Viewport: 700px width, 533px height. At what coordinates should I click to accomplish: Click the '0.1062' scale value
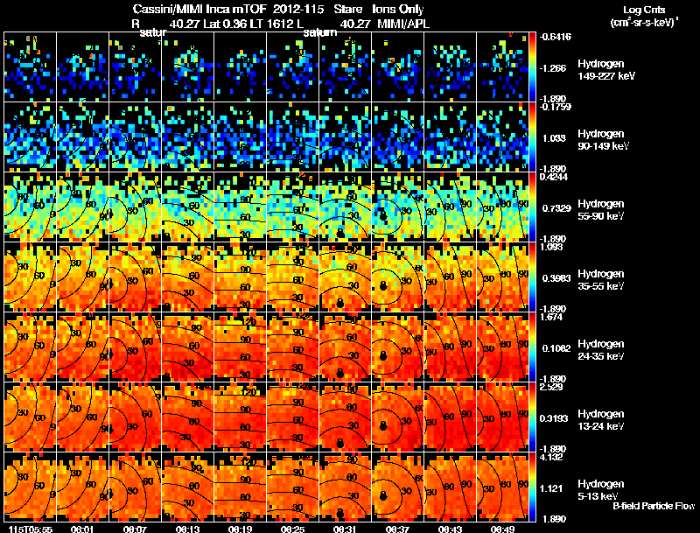[555, 348]
